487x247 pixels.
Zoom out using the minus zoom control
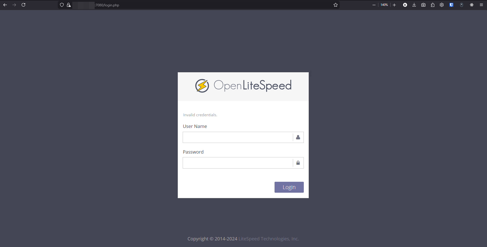[374, 5]
